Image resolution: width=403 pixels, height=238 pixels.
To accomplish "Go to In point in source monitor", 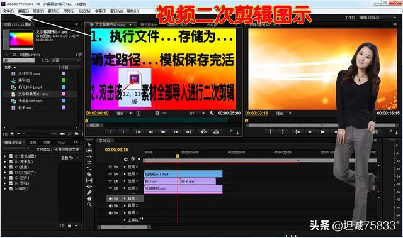I will coord(139,132).
